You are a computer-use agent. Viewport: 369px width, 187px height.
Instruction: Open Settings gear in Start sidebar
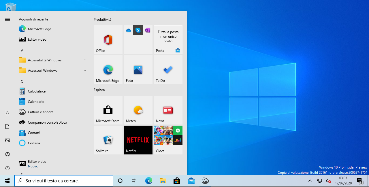(7, 154)
